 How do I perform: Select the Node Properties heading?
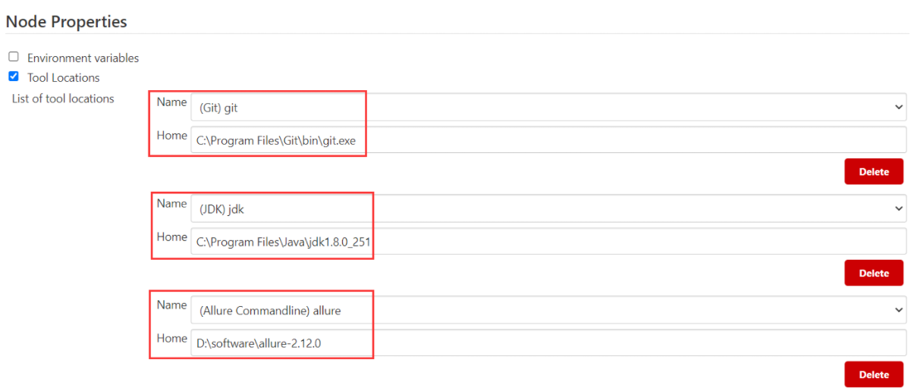(x=67, y=22)
